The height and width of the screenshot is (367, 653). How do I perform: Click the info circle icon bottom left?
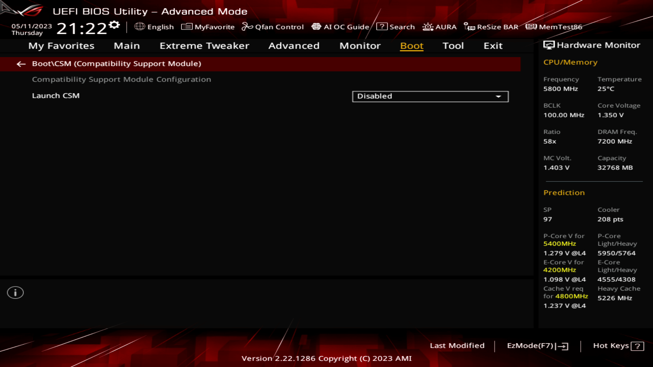(x=15, y=292)
